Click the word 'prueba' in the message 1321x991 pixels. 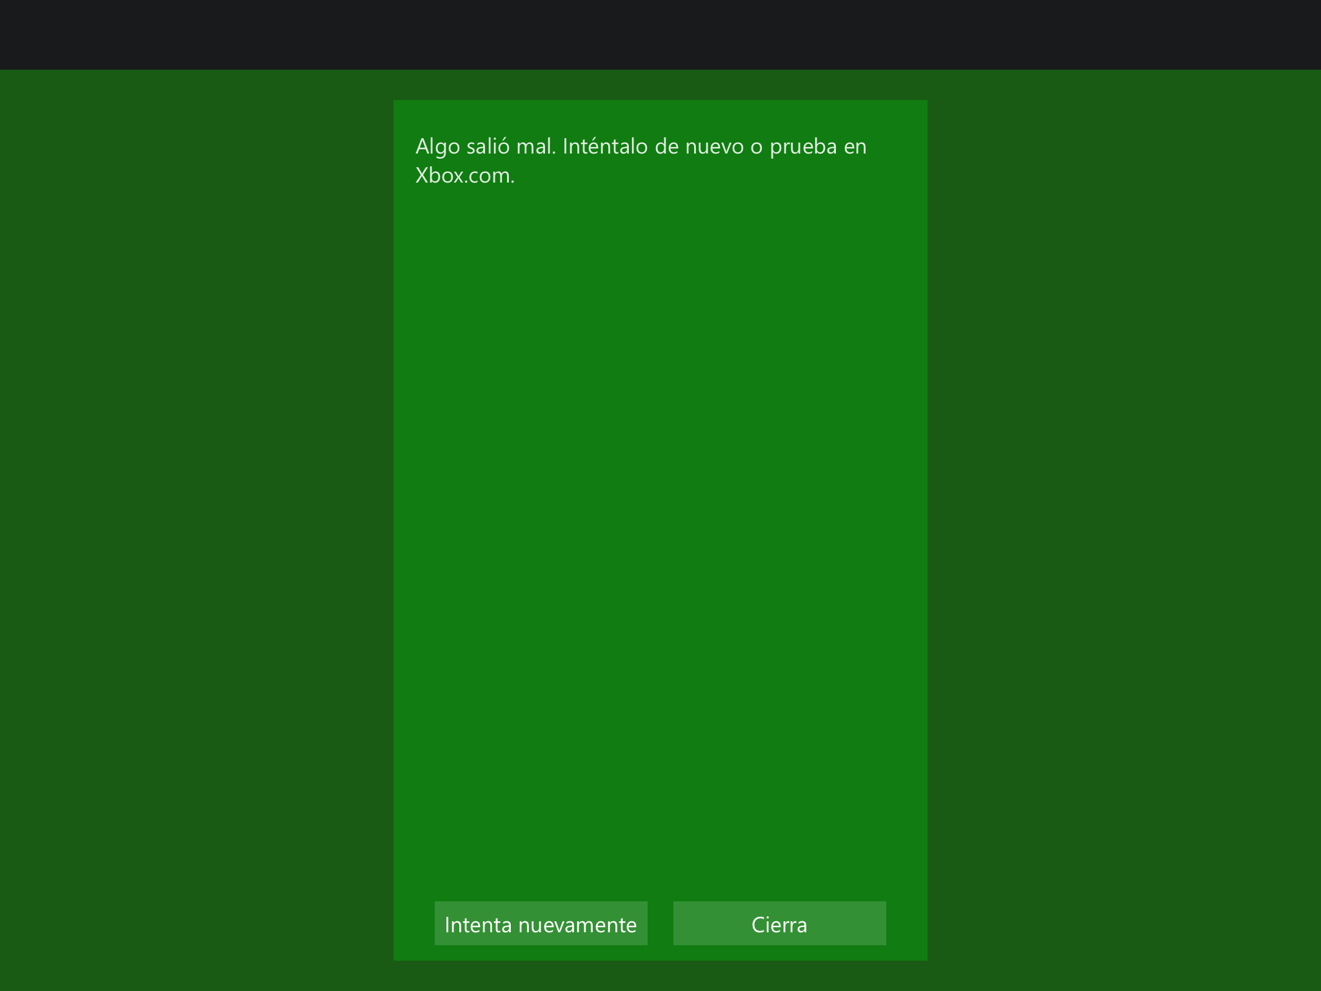[x=802, y=146]
